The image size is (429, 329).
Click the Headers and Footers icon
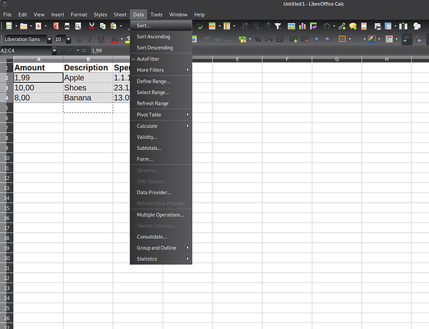[x=364, y=26]
